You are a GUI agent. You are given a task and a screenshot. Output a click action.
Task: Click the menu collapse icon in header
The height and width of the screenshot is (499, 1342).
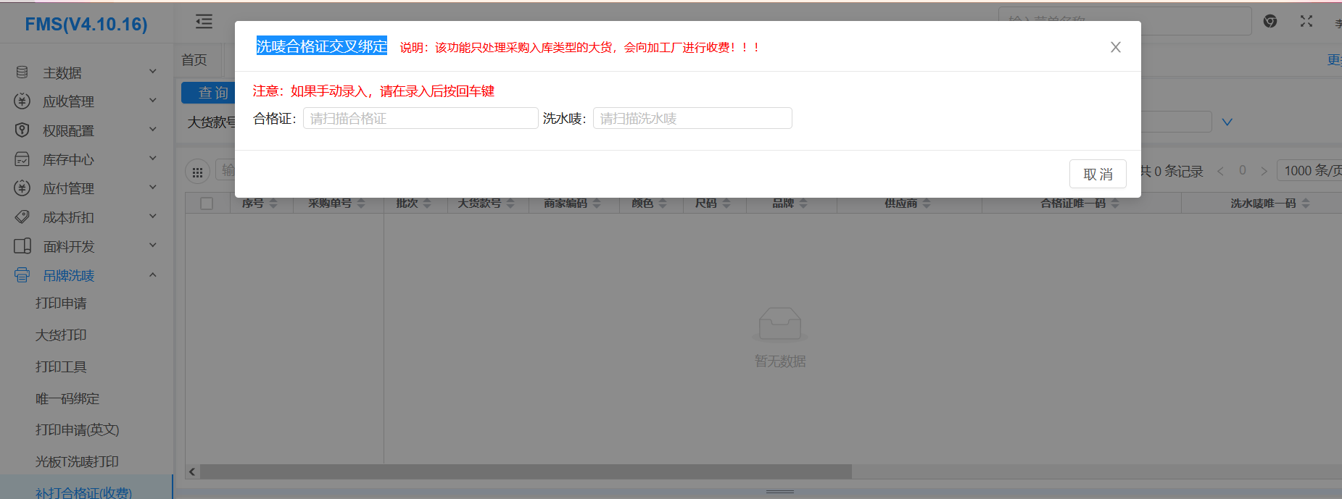(x=204, y=22)
